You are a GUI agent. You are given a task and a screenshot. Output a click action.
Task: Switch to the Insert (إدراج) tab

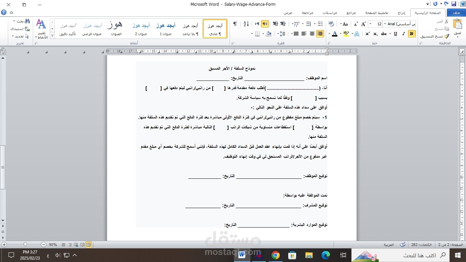point(402,13)
